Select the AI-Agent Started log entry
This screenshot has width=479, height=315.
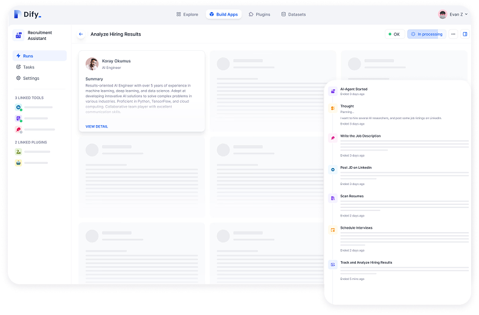[x=354, y=89]
